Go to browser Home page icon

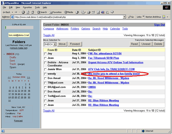(x=32, y=12)
